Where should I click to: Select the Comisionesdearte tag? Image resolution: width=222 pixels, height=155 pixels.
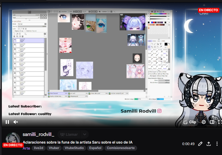coord(121,148)
